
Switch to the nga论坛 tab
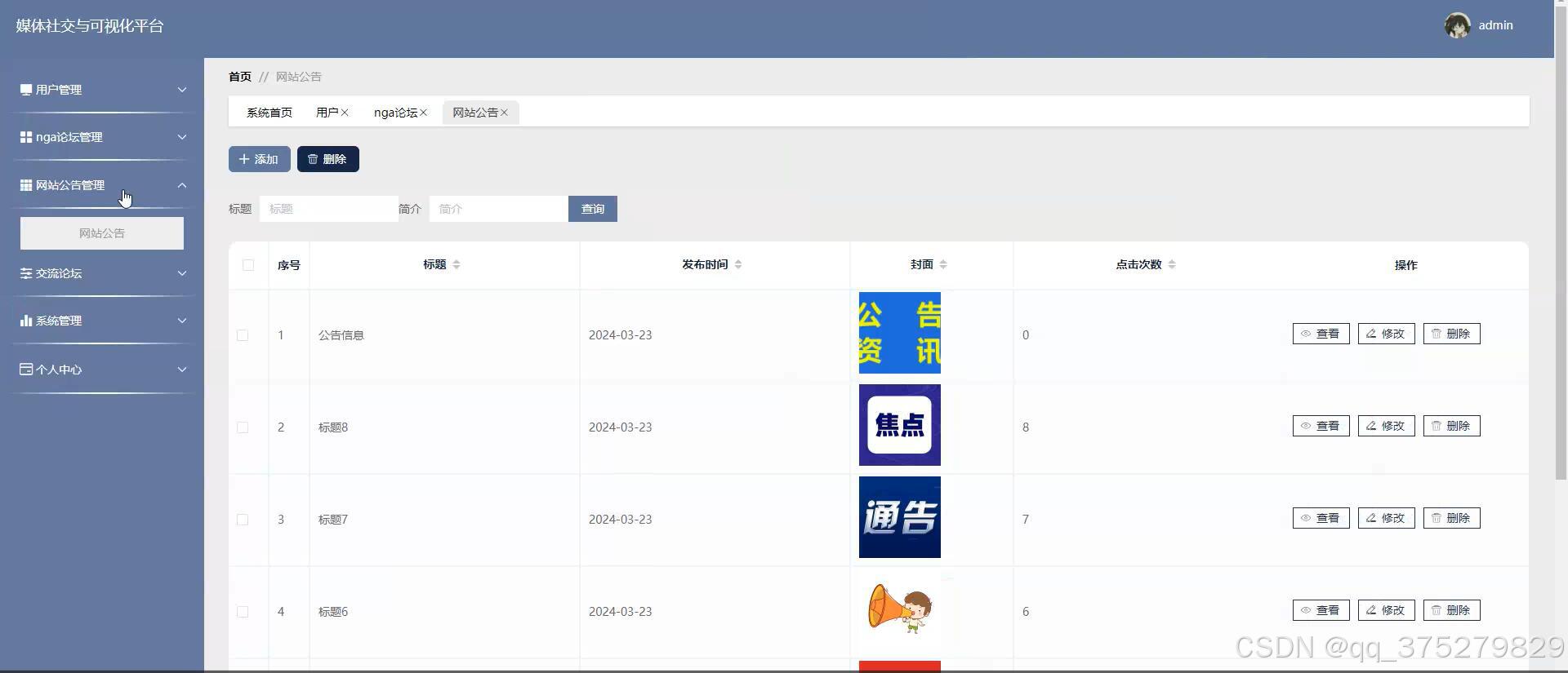(x=395, y=113)
